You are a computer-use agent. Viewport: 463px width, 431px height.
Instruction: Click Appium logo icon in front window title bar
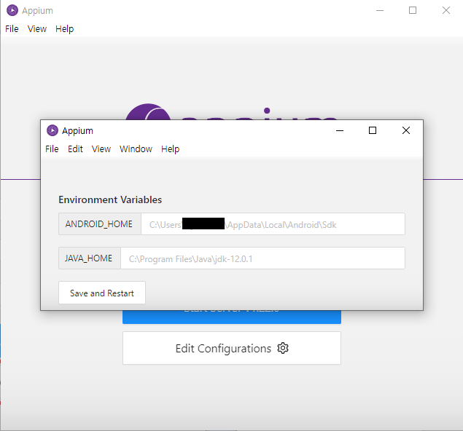tap(52, 130)
